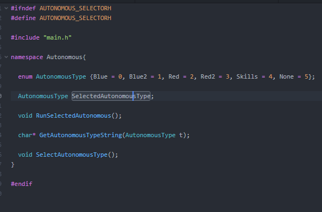
Task: Collapse the #ifndef block fold arrow
Action: pos(6,8)
